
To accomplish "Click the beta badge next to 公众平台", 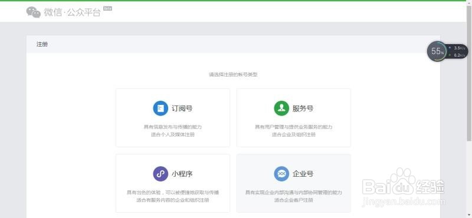I will click(108, 8).
